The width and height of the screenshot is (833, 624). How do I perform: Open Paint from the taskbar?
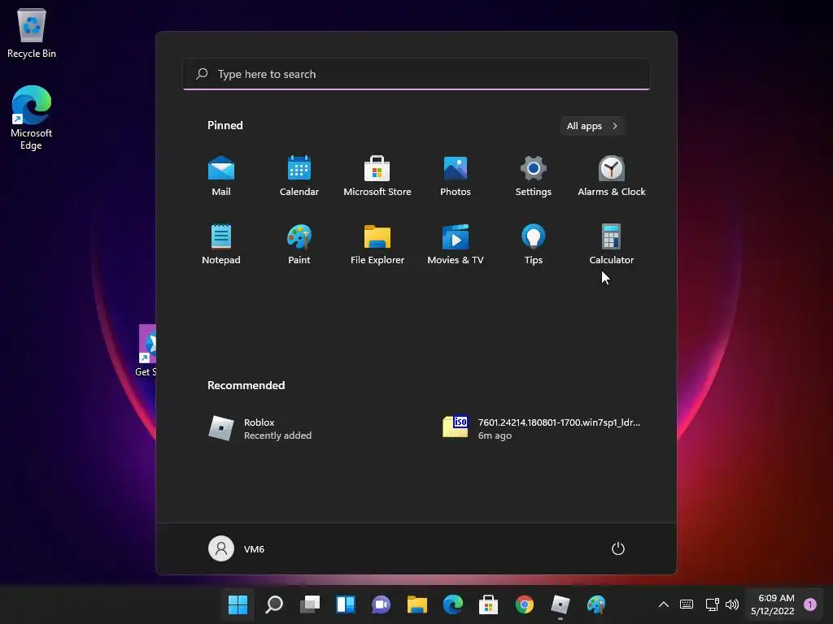pos(595,604)
